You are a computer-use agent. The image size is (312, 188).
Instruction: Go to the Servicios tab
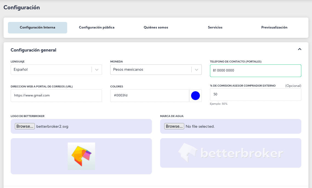tap(215, 27)
